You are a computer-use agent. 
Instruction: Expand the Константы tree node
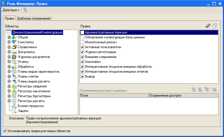[x=9, y=42]
